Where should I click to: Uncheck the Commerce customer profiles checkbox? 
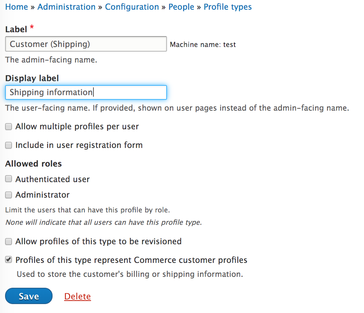[9, 260]
